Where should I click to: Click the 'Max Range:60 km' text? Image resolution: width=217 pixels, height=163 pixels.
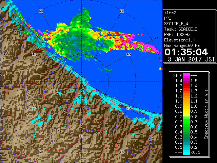pos(182,46)
